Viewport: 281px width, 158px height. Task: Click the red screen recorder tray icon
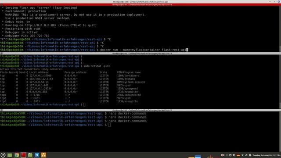tap(223, 155)
